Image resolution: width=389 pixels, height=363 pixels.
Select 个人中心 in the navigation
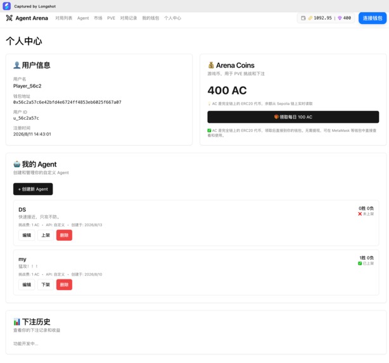tap(173, 18)
